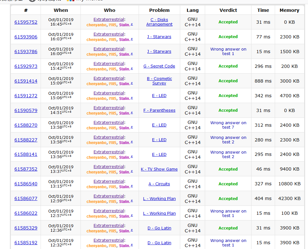Click team marker icon in row 61587352
This screenshot has height=249, width=308.
coord(132,172)
